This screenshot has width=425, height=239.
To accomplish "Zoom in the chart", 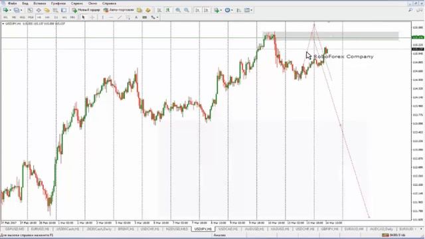I will point(178,10).
